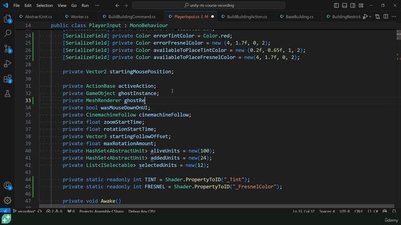
Task: Toggle the primary side bar
Action: coord(336,6)
